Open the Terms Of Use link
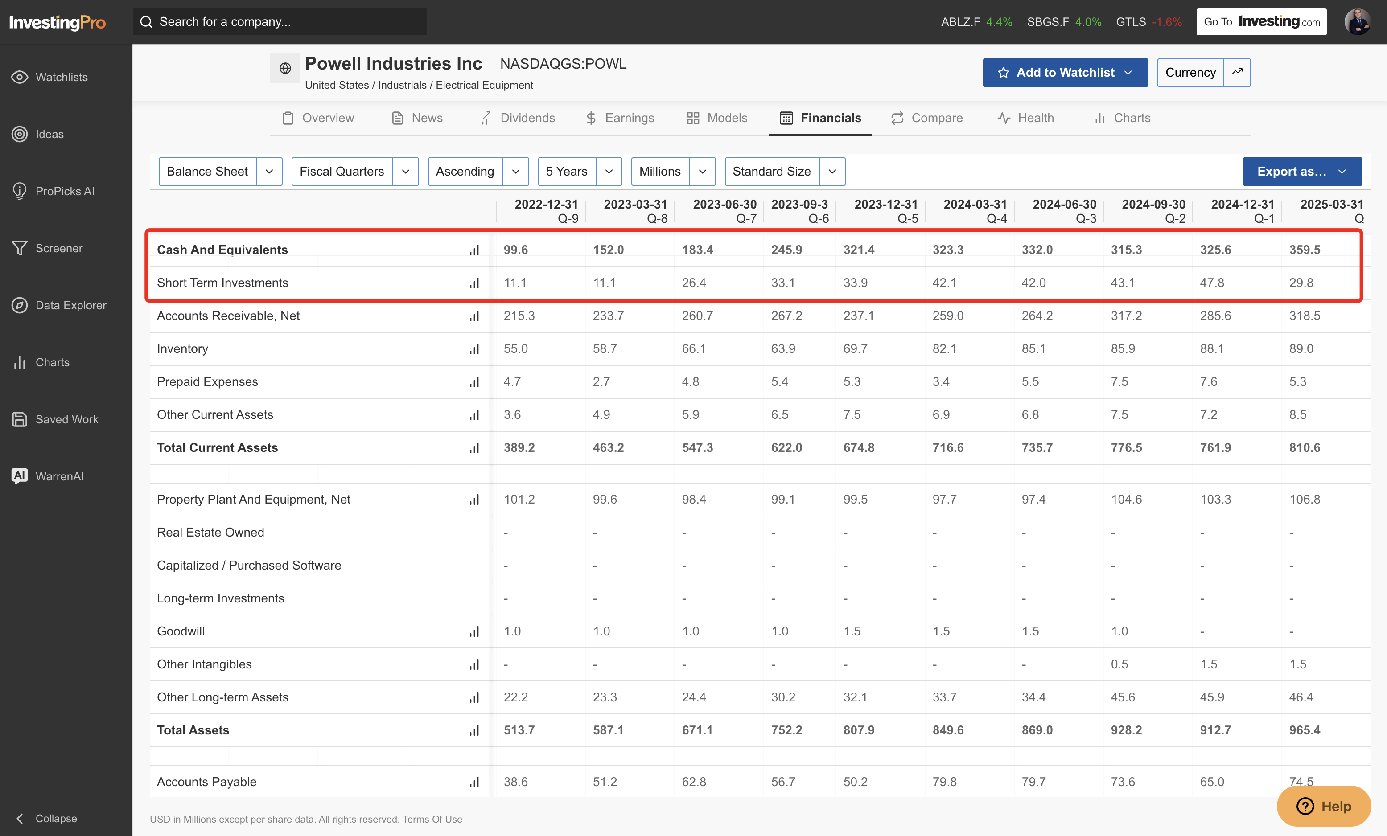This screenshot has width=1387, height=836. point(432,820)
